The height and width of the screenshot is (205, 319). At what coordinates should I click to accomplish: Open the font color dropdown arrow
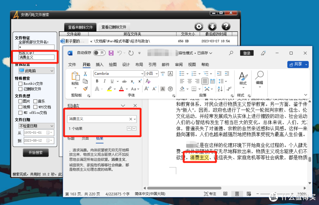(x=127, y=89)
